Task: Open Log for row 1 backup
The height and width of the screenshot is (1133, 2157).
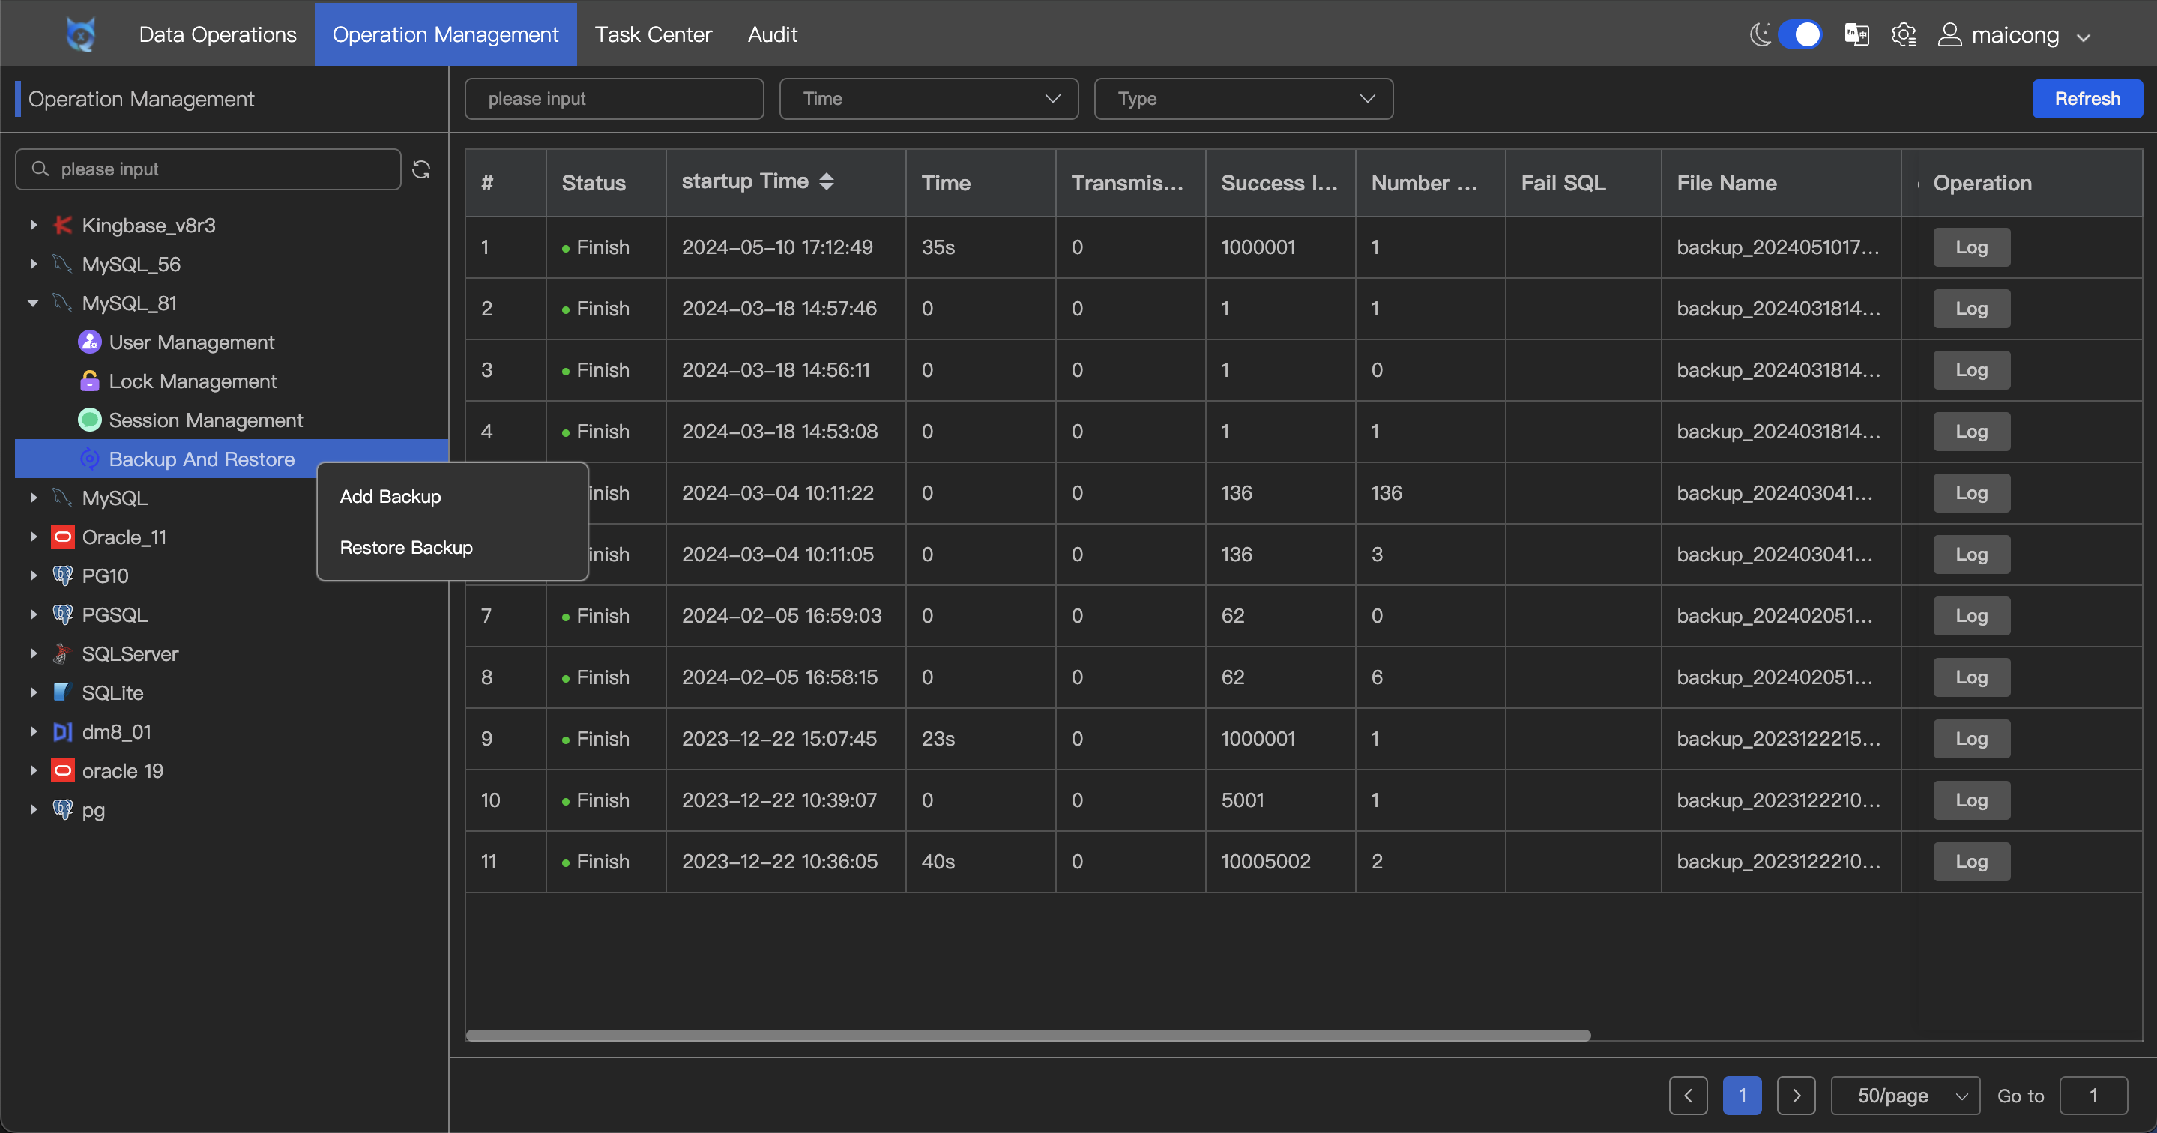Action: coord(1970,247)
